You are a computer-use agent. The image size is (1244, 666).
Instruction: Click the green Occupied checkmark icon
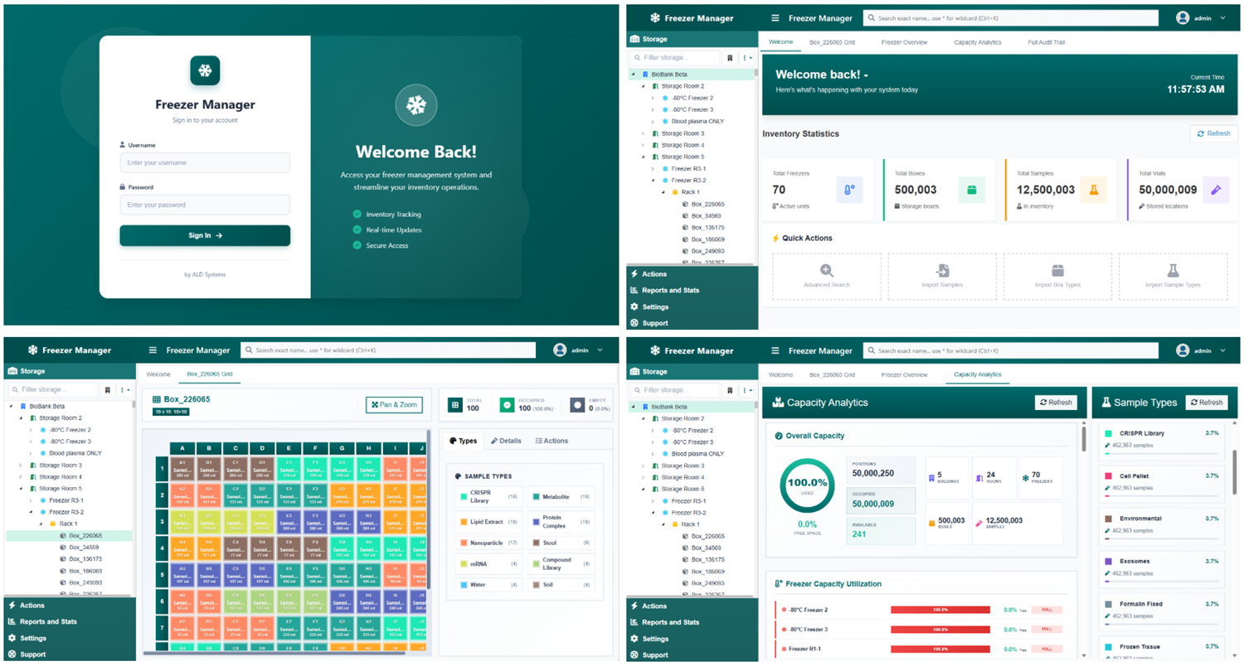point(505,405)
